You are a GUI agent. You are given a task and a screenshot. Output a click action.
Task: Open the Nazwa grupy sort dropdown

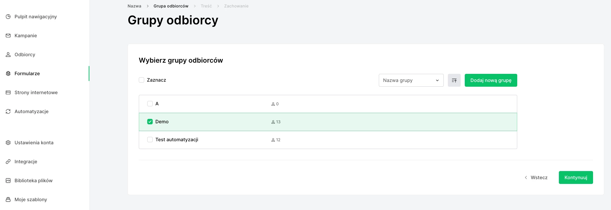[x=411, y=80]
